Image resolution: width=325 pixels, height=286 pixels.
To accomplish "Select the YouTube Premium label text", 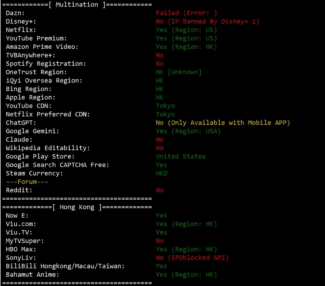I will (36, 38).
